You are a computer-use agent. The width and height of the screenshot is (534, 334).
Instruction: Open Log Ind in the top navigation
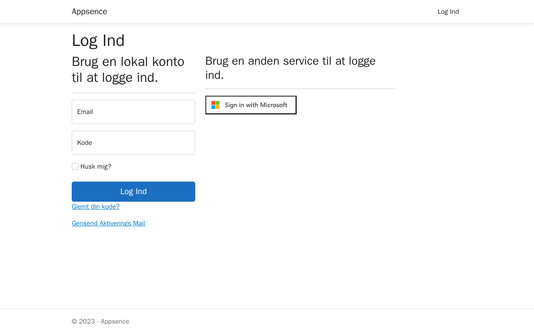pyautogui.click(x=448, y=12)
